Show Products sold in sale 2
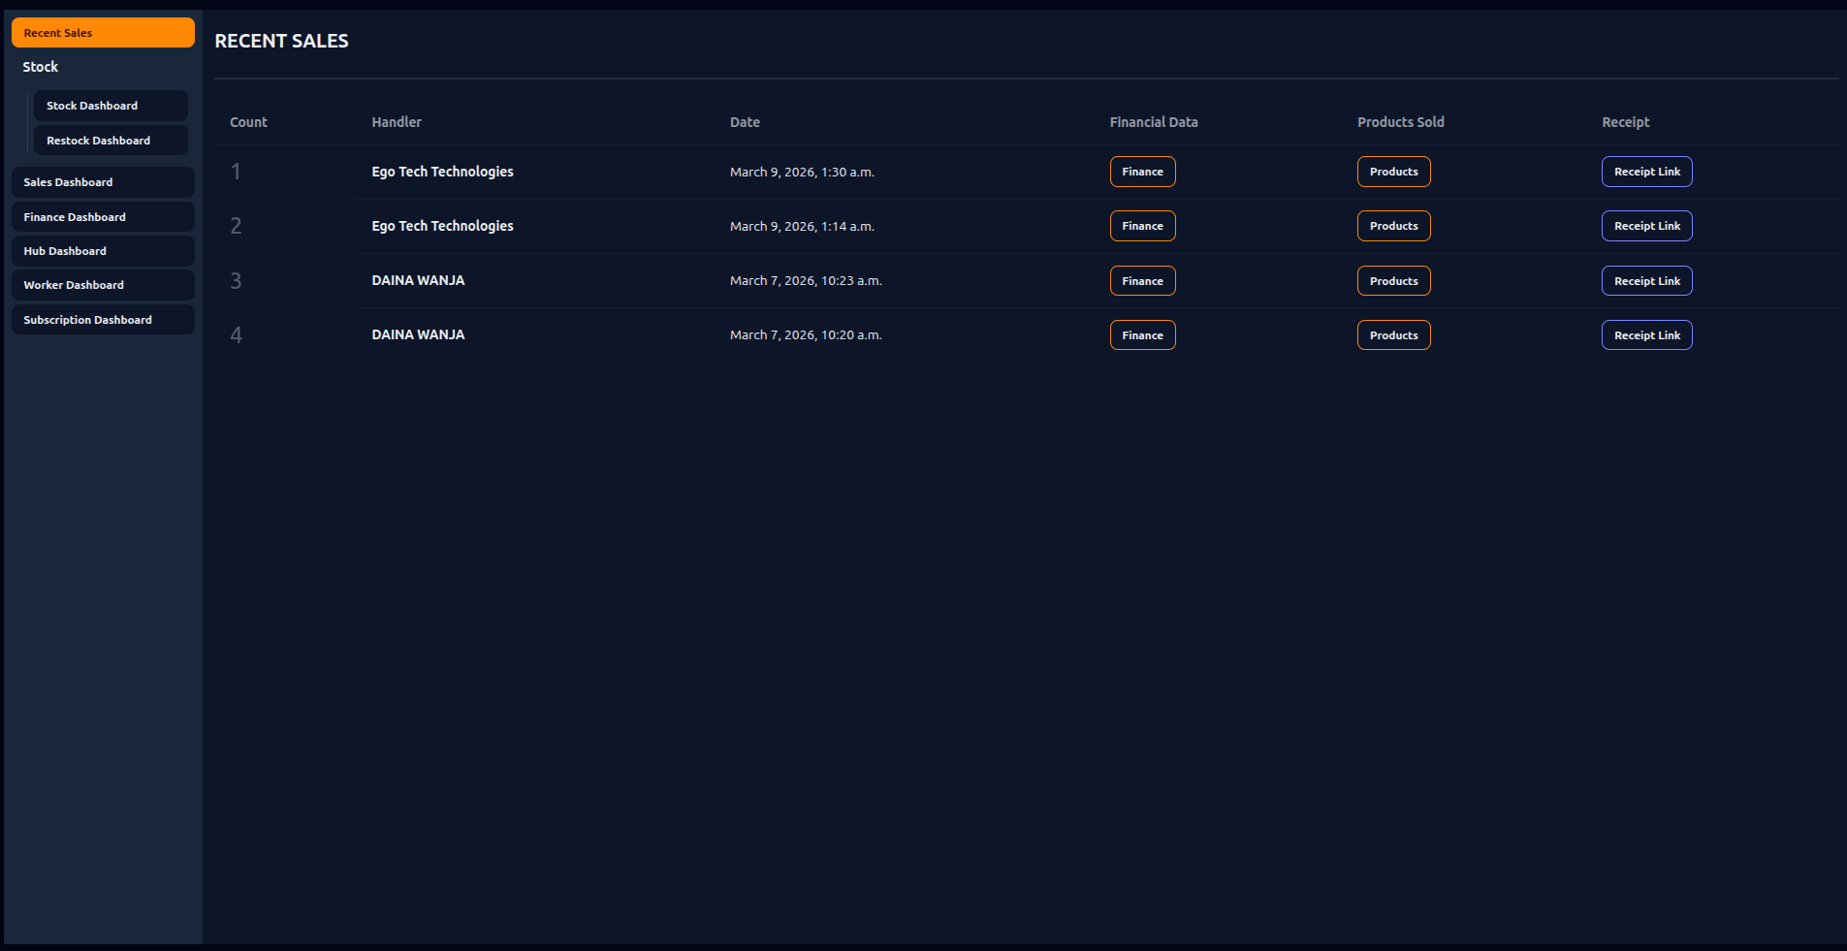1847x951 pixels. click(1393, 226)
